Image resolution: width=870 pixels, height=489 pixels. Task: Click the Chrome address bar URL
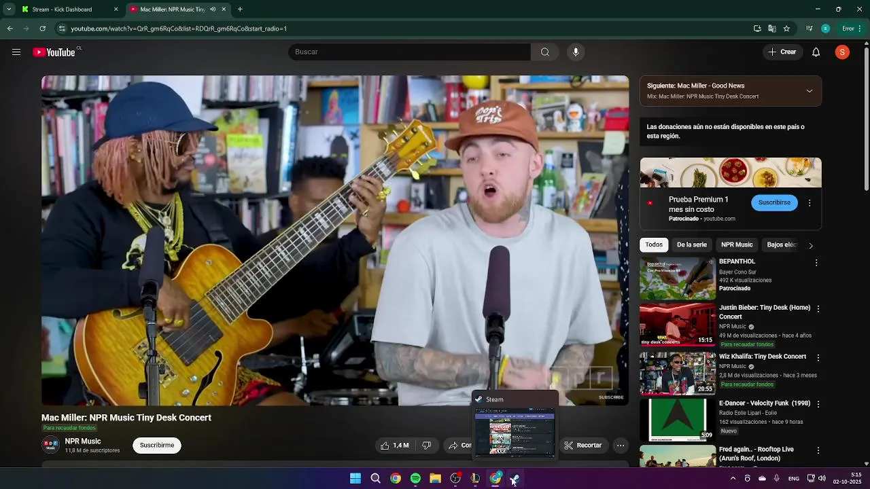179,29
